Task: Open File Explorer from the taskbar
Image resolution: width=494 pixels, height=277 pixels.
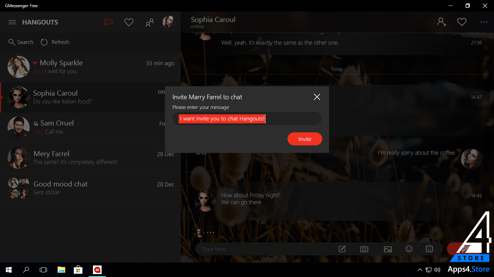Action: pos(61,269)
